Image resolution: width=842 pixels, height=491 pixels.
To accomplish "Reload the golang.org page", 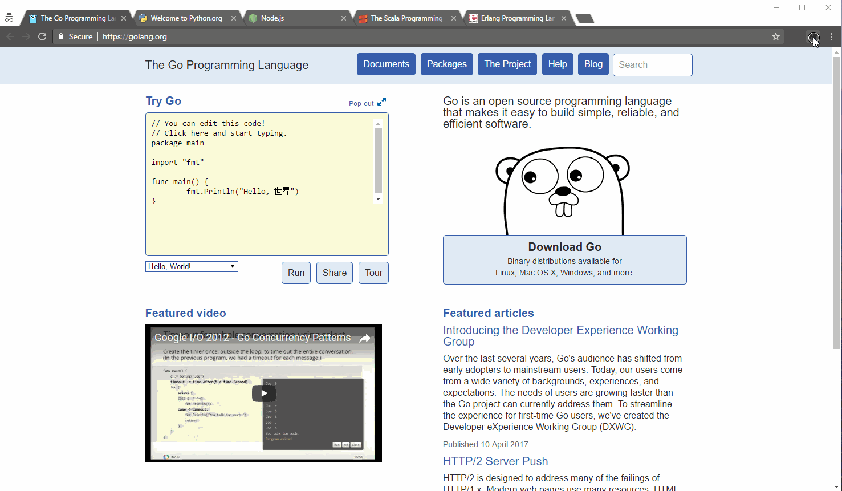I will click(42, 36).
